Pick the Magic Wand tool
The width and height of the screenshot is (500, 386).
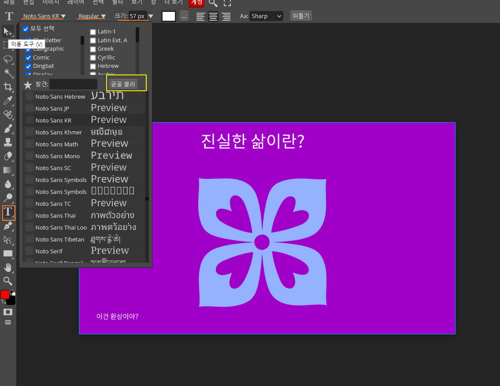(x=9, y=73)
